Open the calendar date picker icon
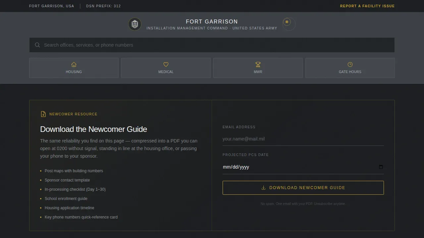Viewport: 424px width, 238px height. point(381,167)
